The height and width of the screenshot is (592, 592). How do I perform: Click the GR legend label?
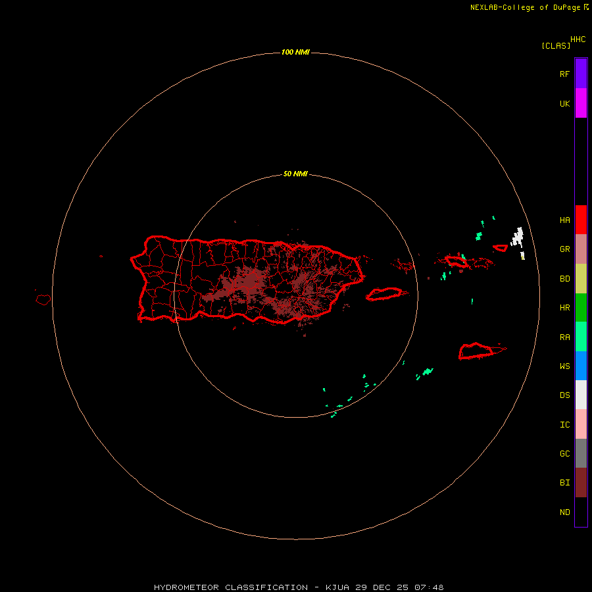click(564, 249)
